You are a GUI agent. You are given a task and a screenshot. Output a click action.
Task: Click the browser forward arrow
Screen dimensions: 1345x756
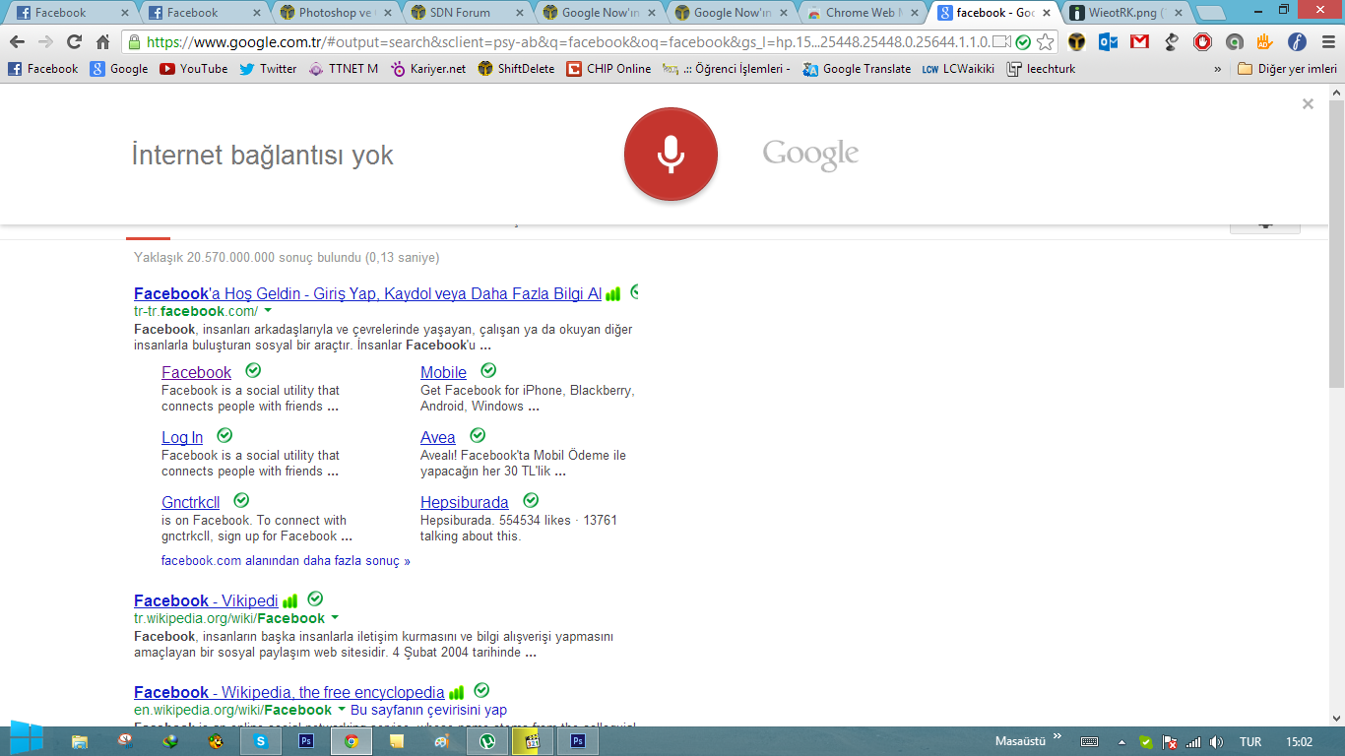pyautogui.click(x=45, y=42)
